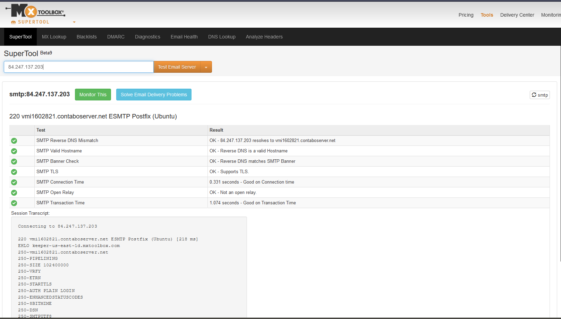
Task: Open the Tools menu link
Action: pos(487,15)
